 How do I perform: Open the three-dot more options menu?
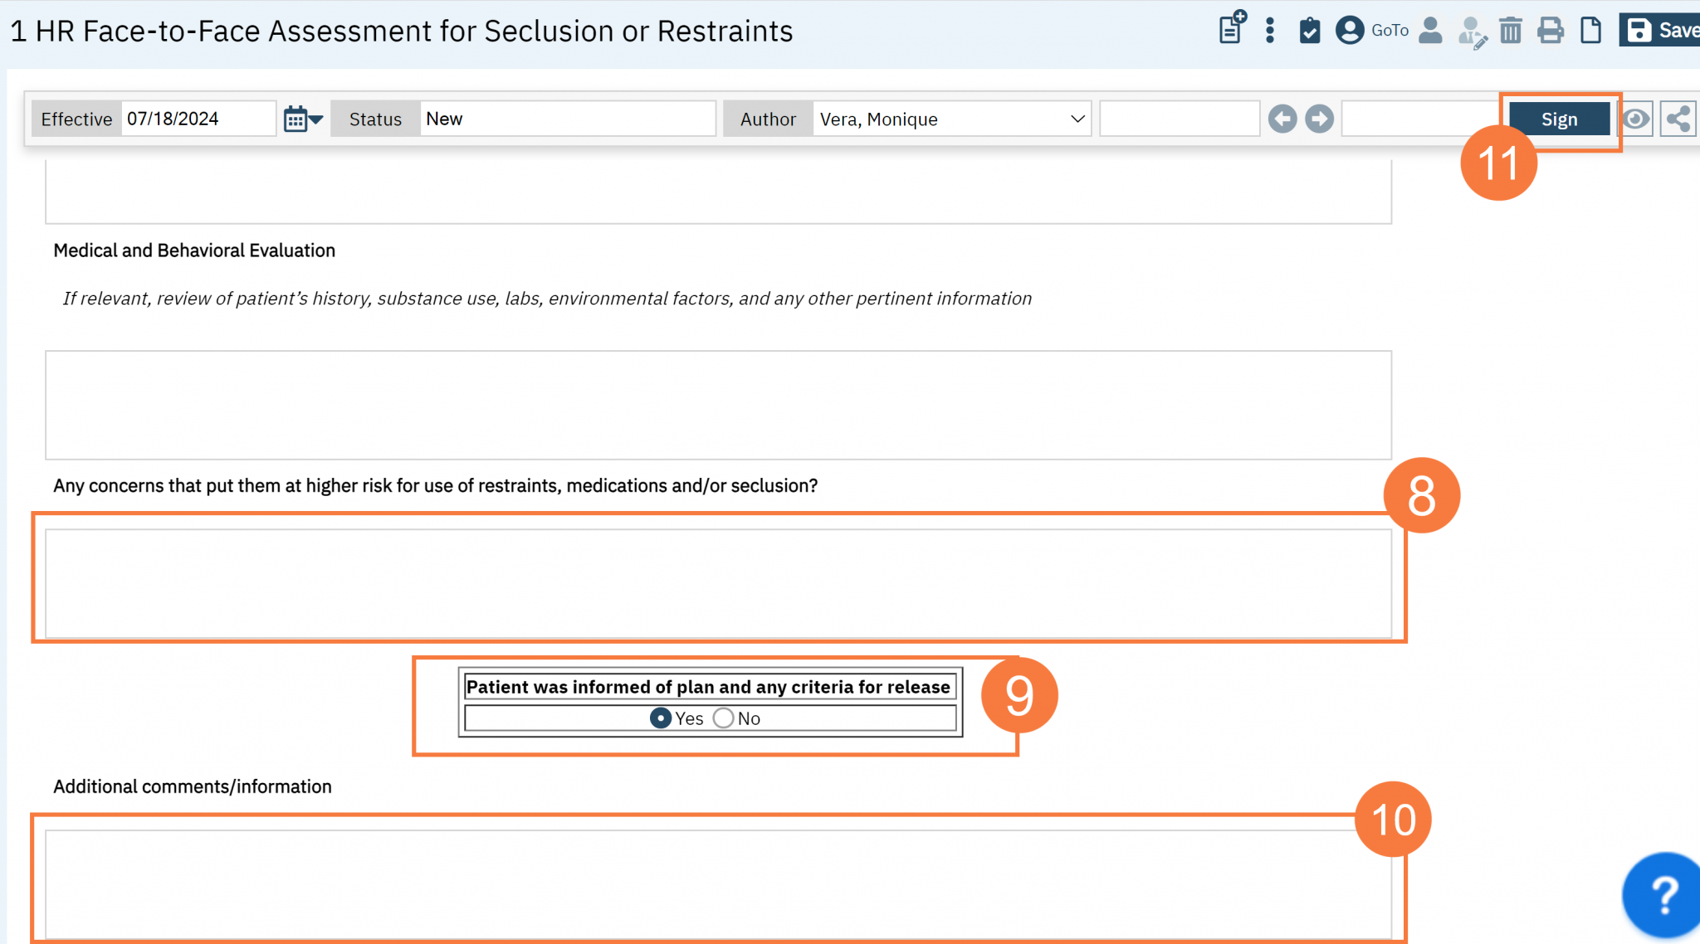tap(1269, 31)
